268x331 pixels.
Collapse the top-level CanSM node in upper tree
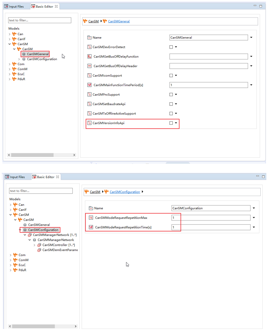coord(9,44)
